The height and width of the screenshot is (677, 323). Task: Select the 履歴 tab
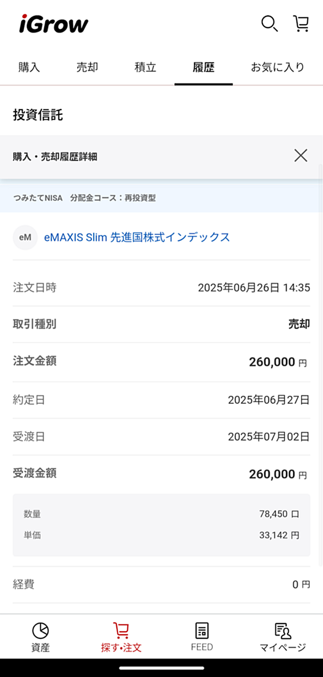[x=203, y=67]
